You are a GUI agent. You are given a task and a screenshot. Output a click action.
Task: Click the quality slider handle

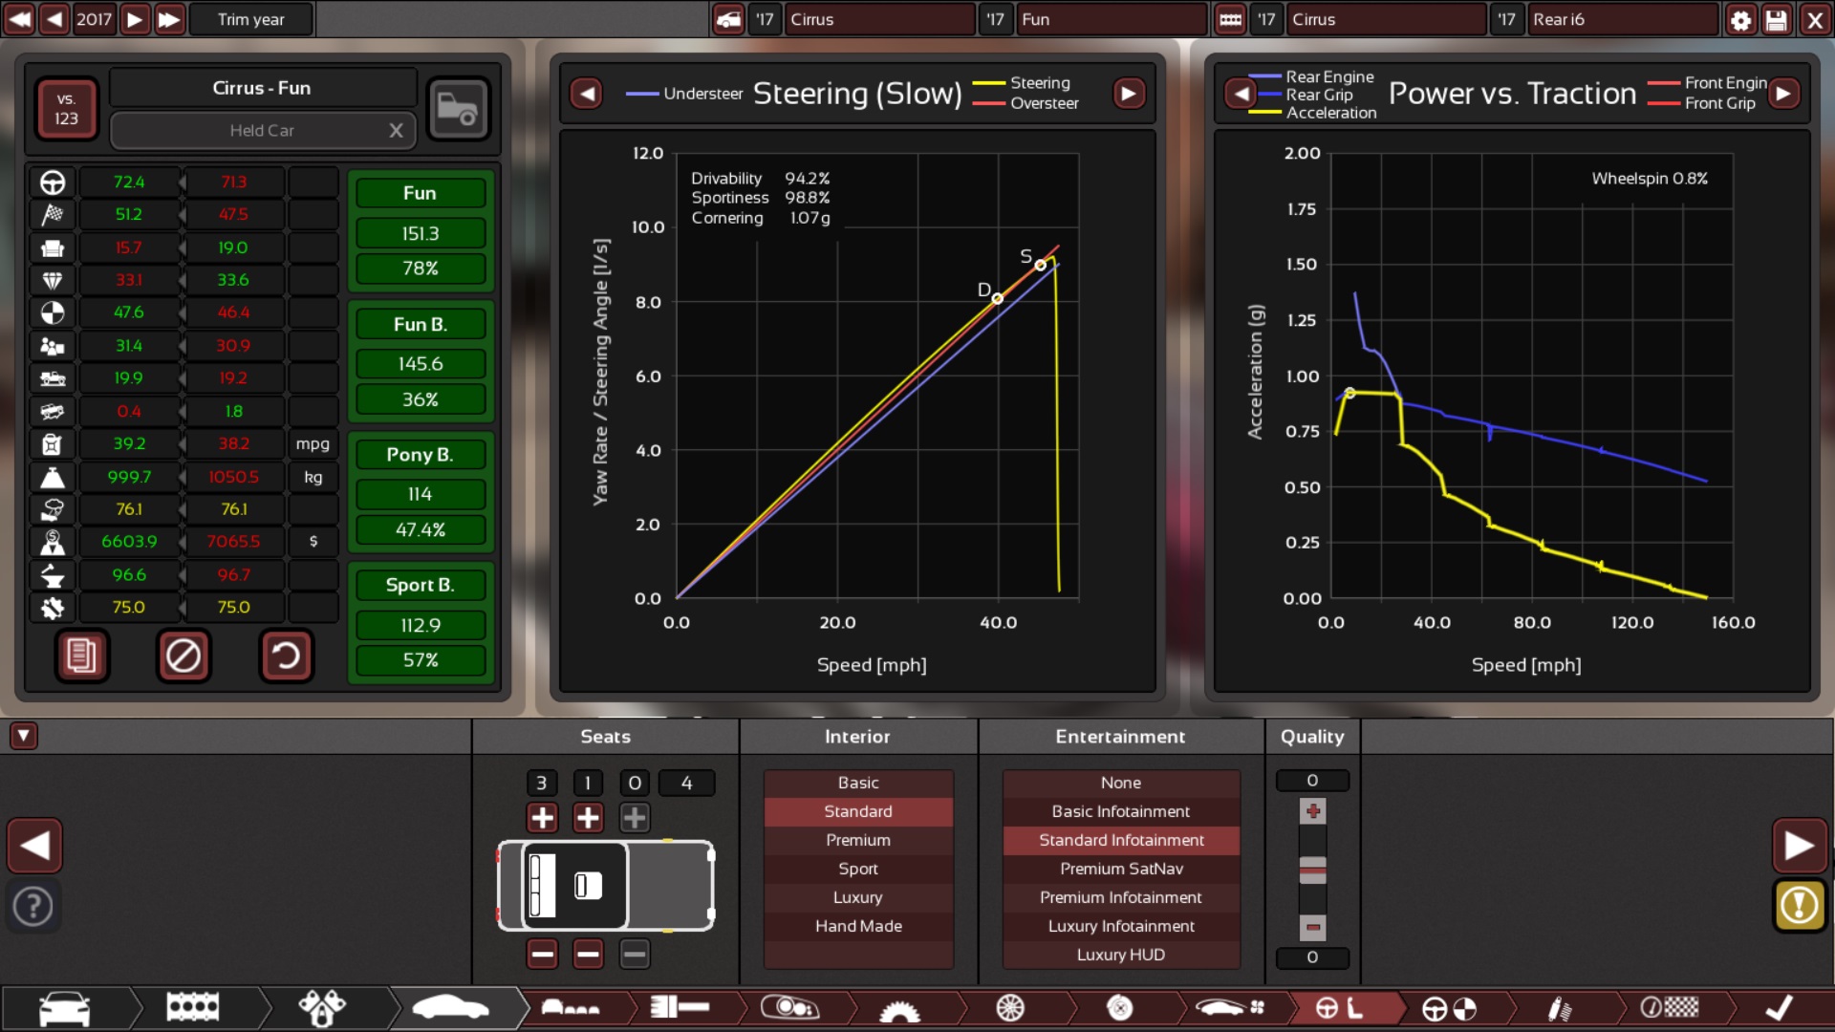point(1312,870)
